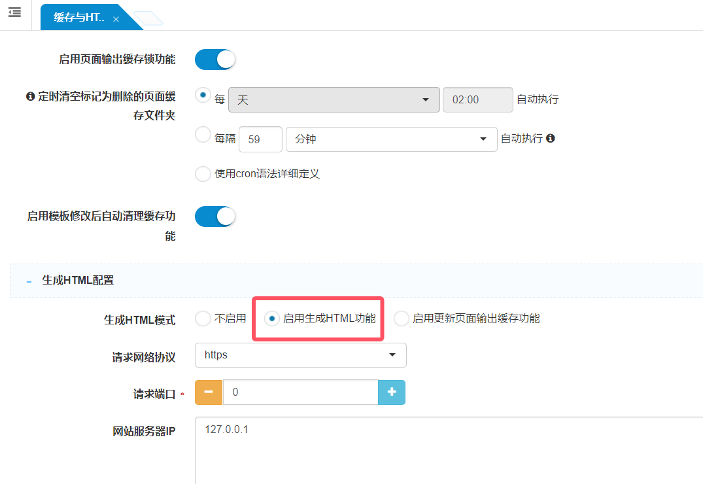Click the sidebar collapse menu icon
Image resolution: width=703 pixels, height=484 pixels.
pyautogui.click(x=14, y=12)
